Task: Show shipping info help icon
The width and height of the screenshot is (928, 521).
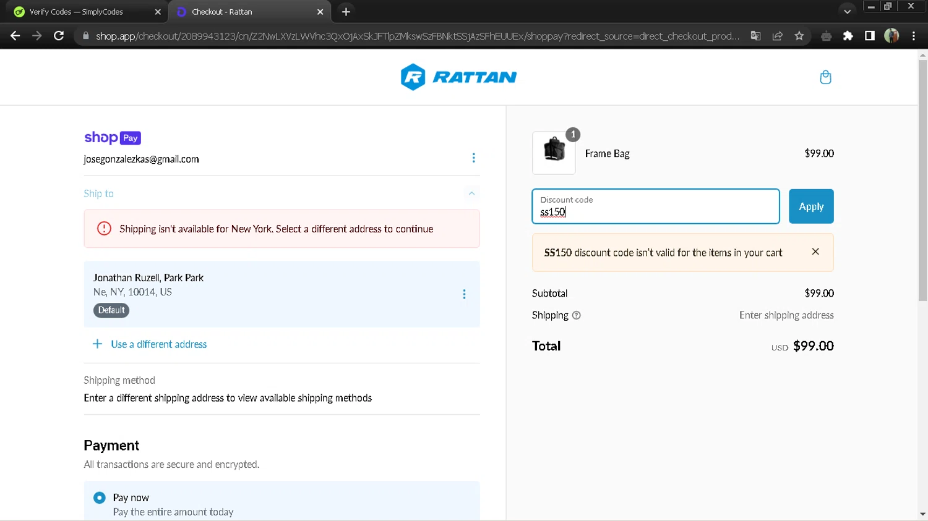Action: point(577,315)
